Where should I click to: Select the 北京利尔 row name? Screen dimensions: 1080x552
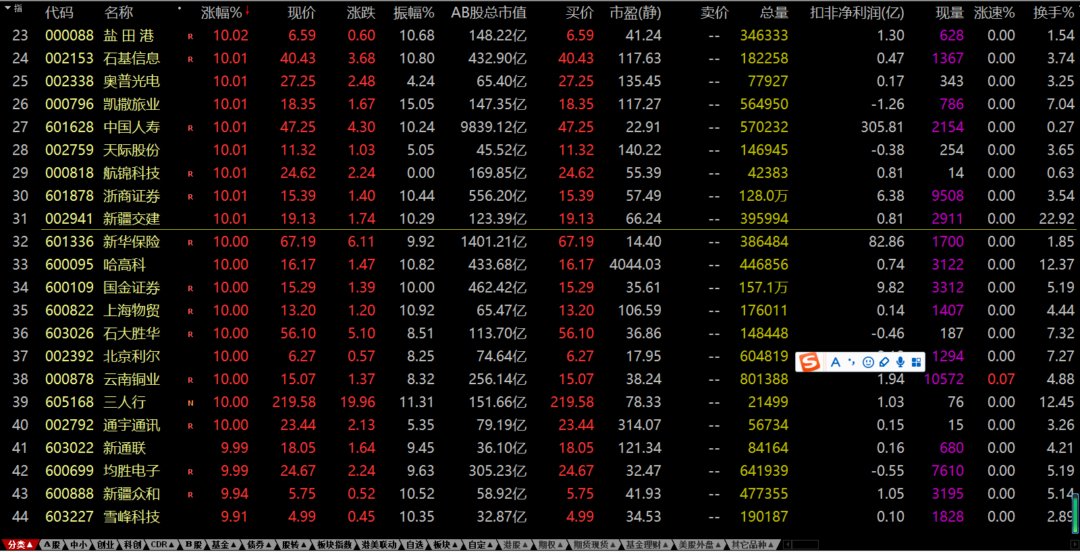click(132, 357)
